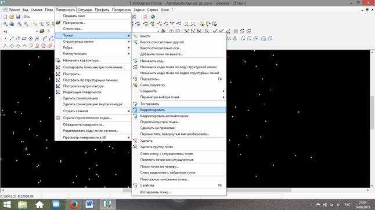Open the Ситуация menu
The height and width of the screenshot is (210, 375).
(85, 10)
